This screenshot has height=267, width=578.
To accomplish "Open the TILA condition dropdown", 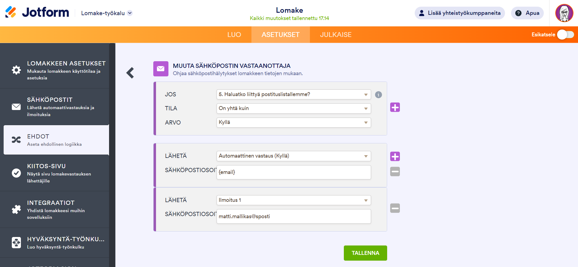I will (x=294, y=108).
